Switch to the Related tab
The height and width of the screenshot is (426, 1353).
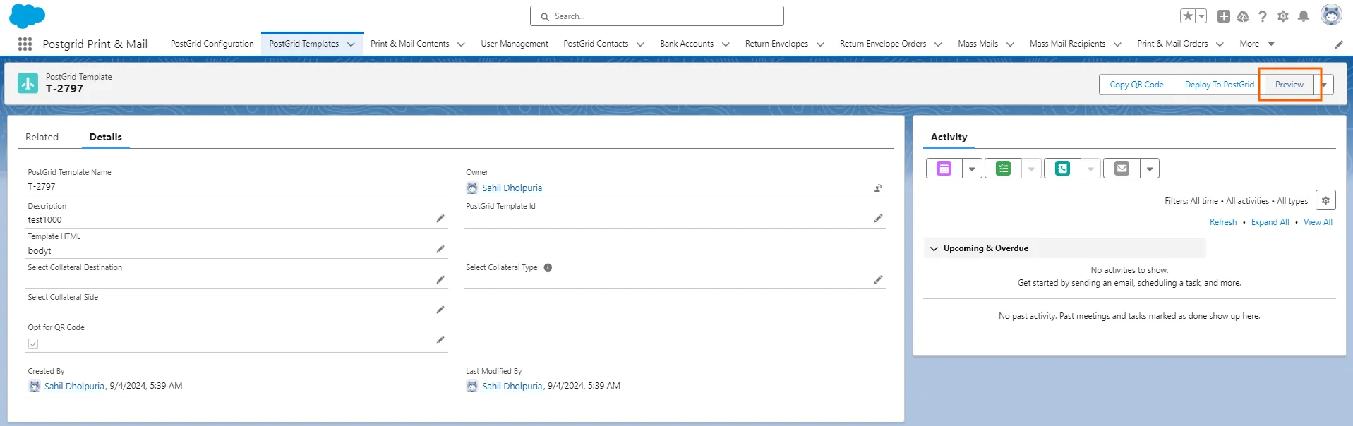click(42, 138)
